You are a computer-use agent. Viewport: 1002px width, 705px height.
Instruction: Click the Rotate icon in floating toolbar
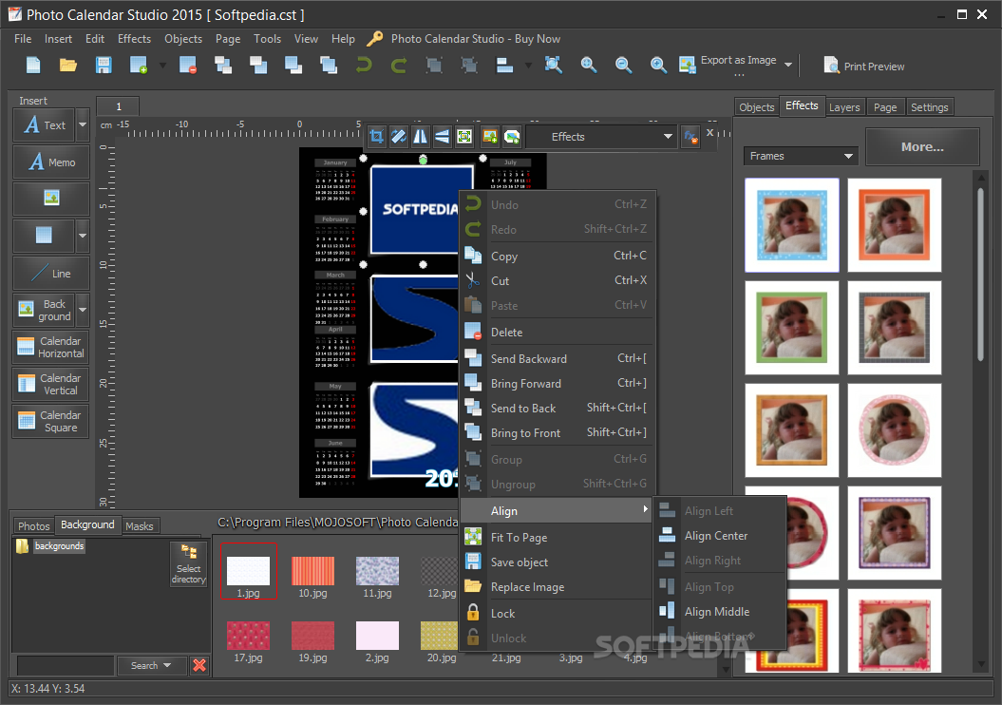pos(399,136)
